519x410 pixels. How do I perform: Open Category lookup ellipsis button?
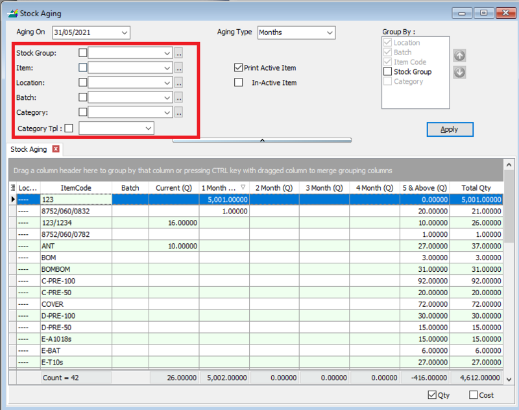click(x=179, y=112)
